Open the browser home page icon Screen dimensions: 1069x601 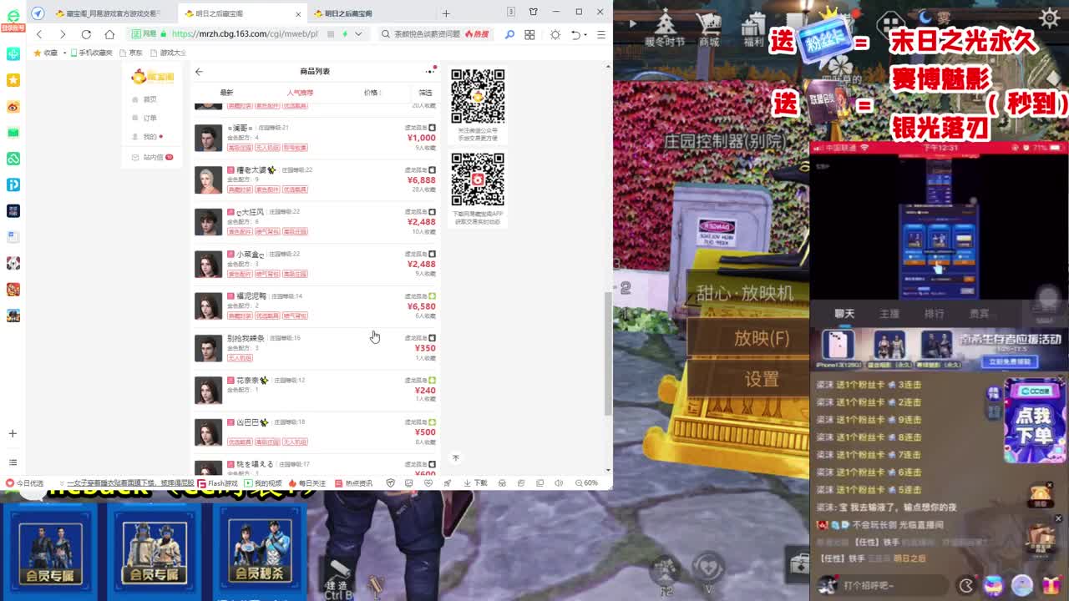point(109,34)
